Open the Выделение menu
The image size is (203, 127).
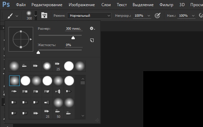click(x=143, y=5)
